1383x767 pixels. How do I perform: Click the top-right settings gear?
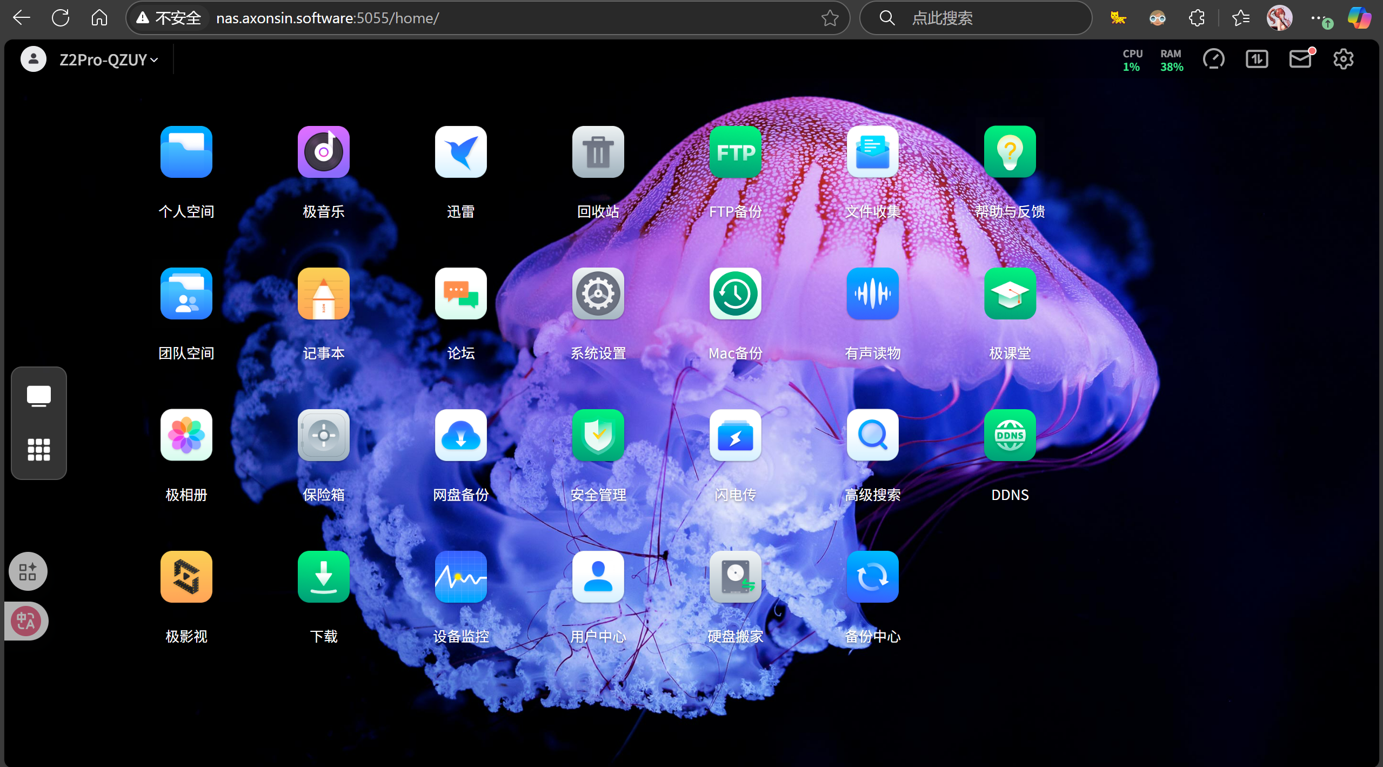click(1343, 59)
